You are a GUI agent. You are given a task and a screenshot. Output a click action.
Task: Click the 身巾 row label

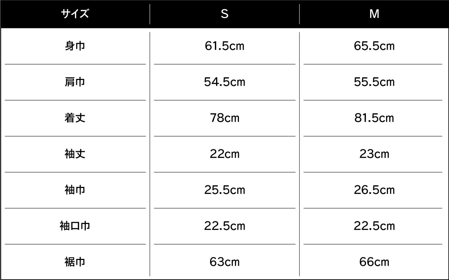coord(75,46)
